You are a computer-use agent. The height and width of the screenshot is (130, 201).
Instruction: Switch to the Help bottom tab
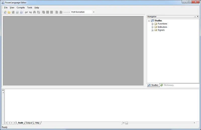coord(37,123)
